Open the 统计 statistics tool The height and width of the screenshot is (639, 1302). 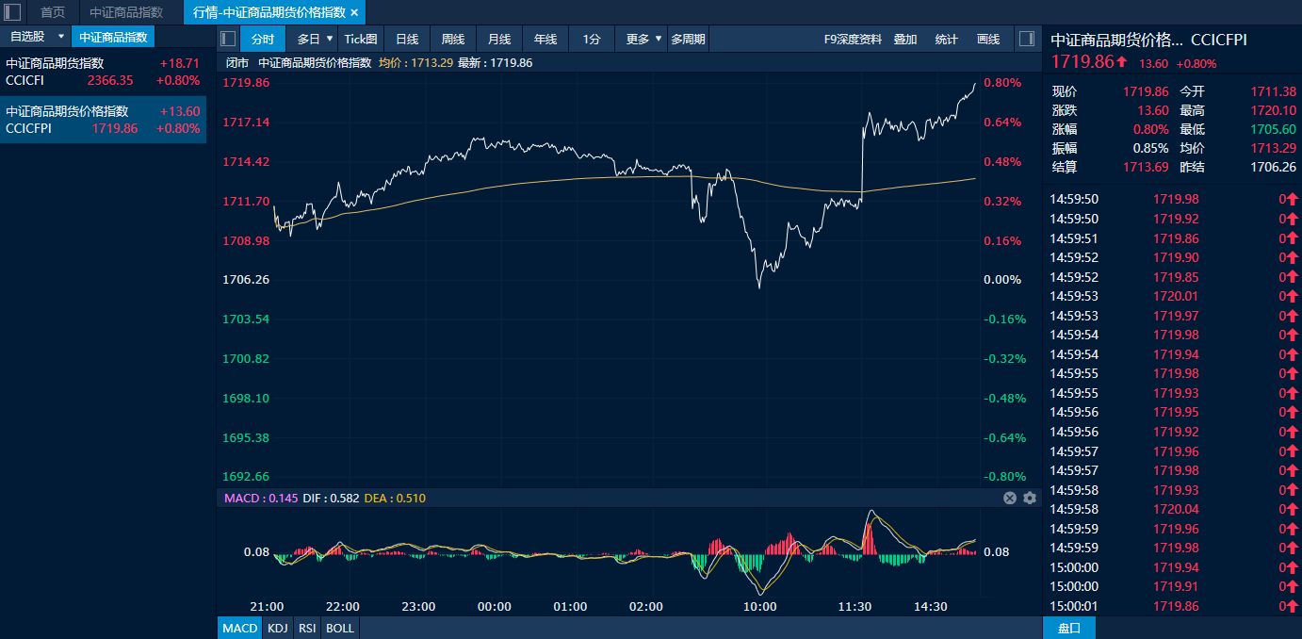coord(946,39)
